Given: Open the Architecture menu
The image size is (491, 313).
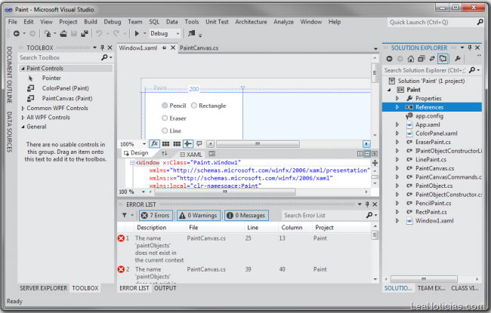Looking at the screenshot, I should [251, 22].
